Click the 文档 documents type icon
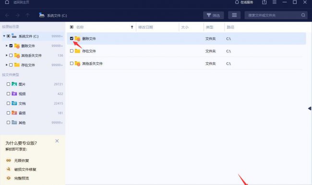Viewport: 312px width, 185px height. coord(14,103)
